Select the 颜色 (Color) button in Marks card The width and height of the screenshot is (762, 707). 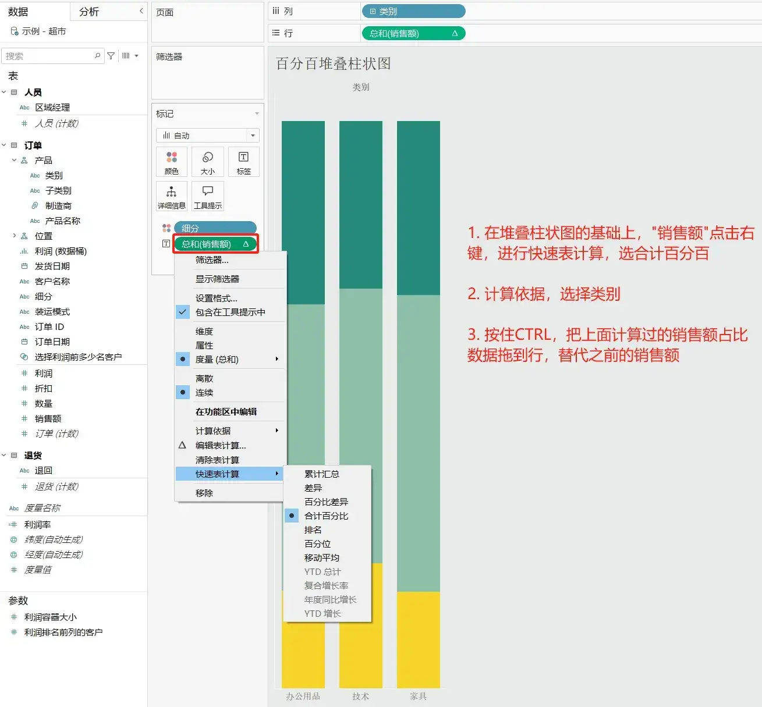click(x=171, y=162)
